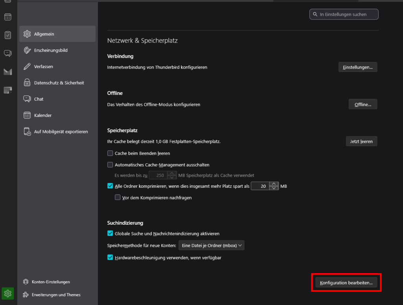Enable 'Cache beim Beenden leeren' checkbox
The height and width of the screenshot is (305, 403).
pyautogui.click(x=110, y=153)
